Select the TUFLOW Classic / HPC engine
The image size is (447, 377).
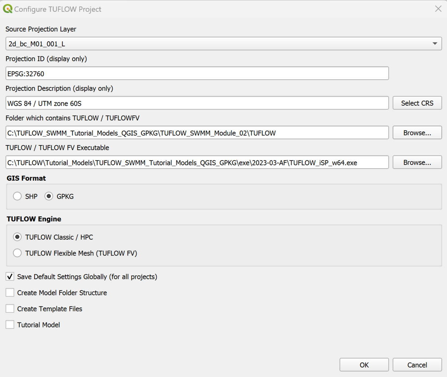pyautogui.click(x=17, y=237)
